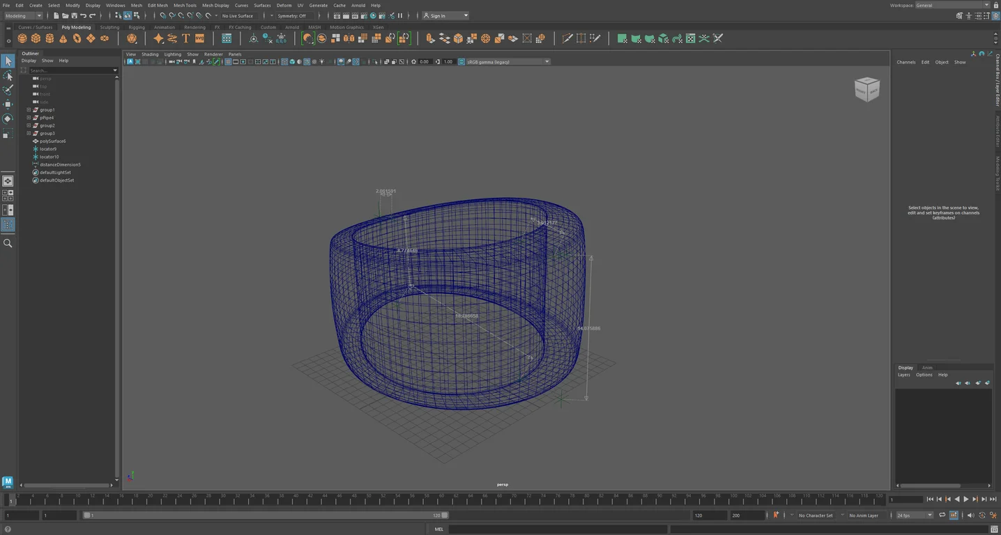Expand the group2 node in Outliner

[x=29, y=125]
